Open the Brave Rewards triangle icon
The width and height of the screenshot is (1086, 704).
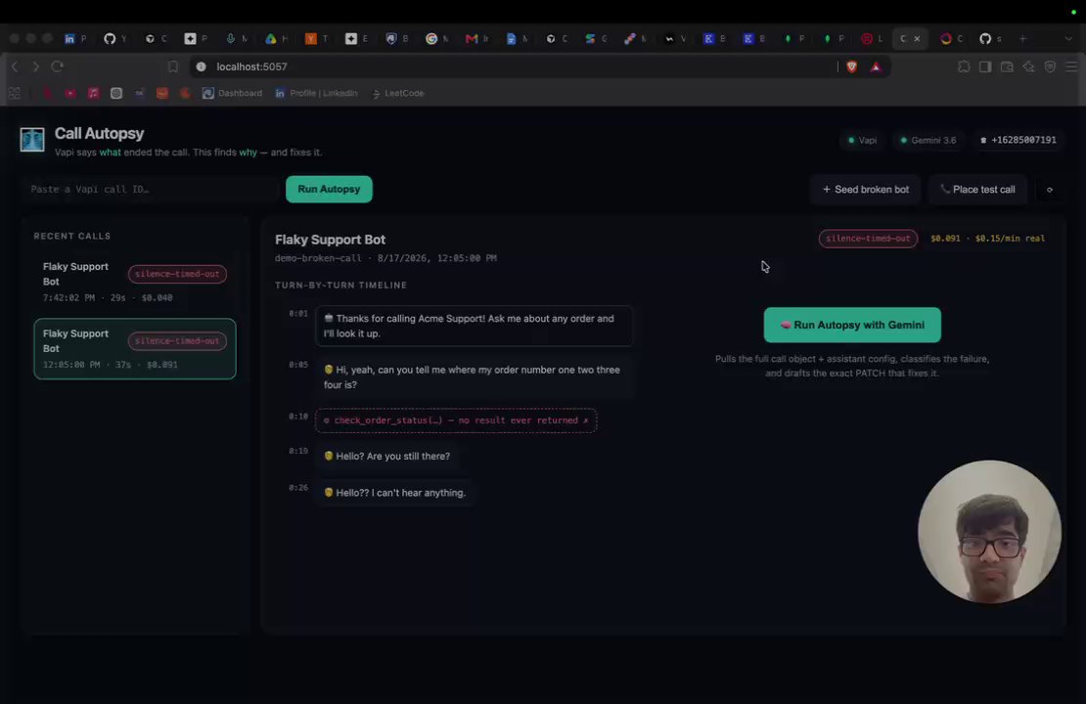tap(876, 66)
